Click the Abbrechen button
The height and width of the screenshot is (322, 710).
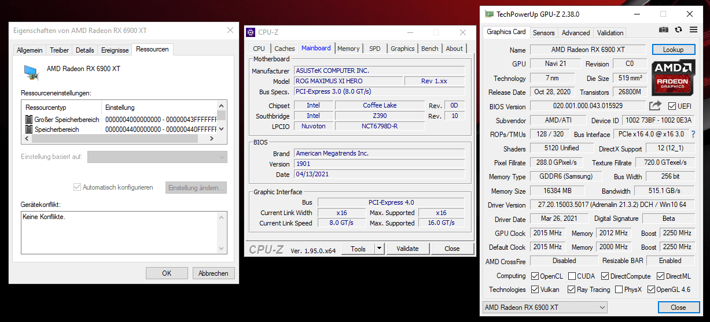pos(214,273)
